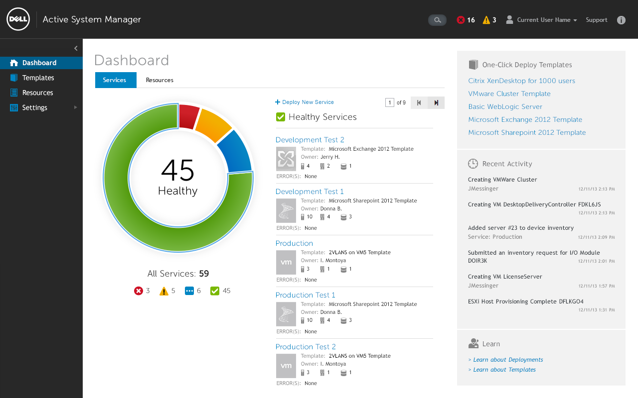This screenshot has width=638, height=398.
Task: Switch to the Resources tab
Action: (x=159, y=80)
